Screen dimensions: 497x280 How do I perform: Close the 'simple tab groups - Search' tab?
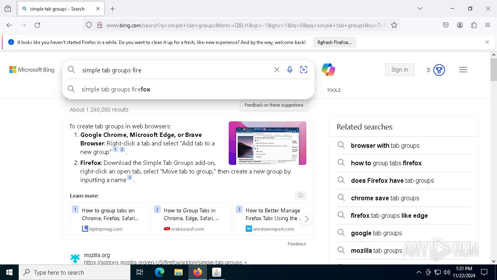point(98,9)
